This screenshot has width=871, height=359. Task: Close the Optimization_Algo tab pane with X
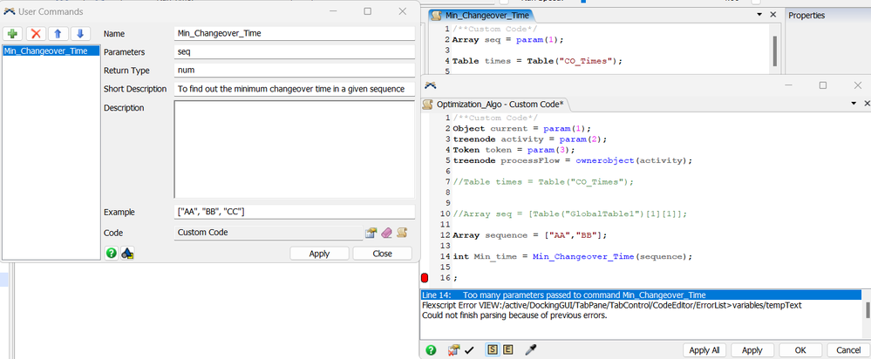click(x=867, y=105)
